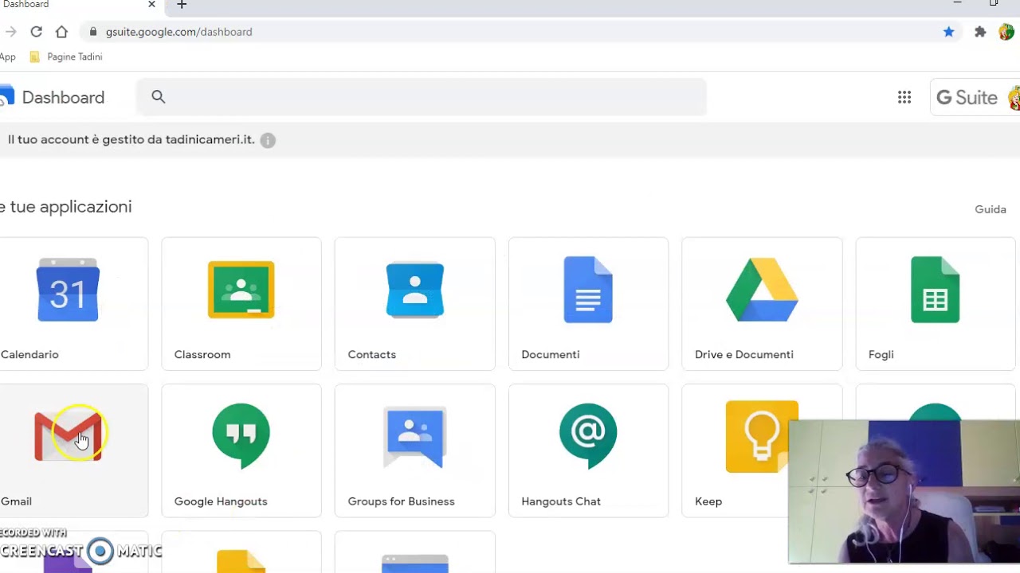Click the account info icon
Screen dimensions: 1020x573
click(x=268, y=140)
